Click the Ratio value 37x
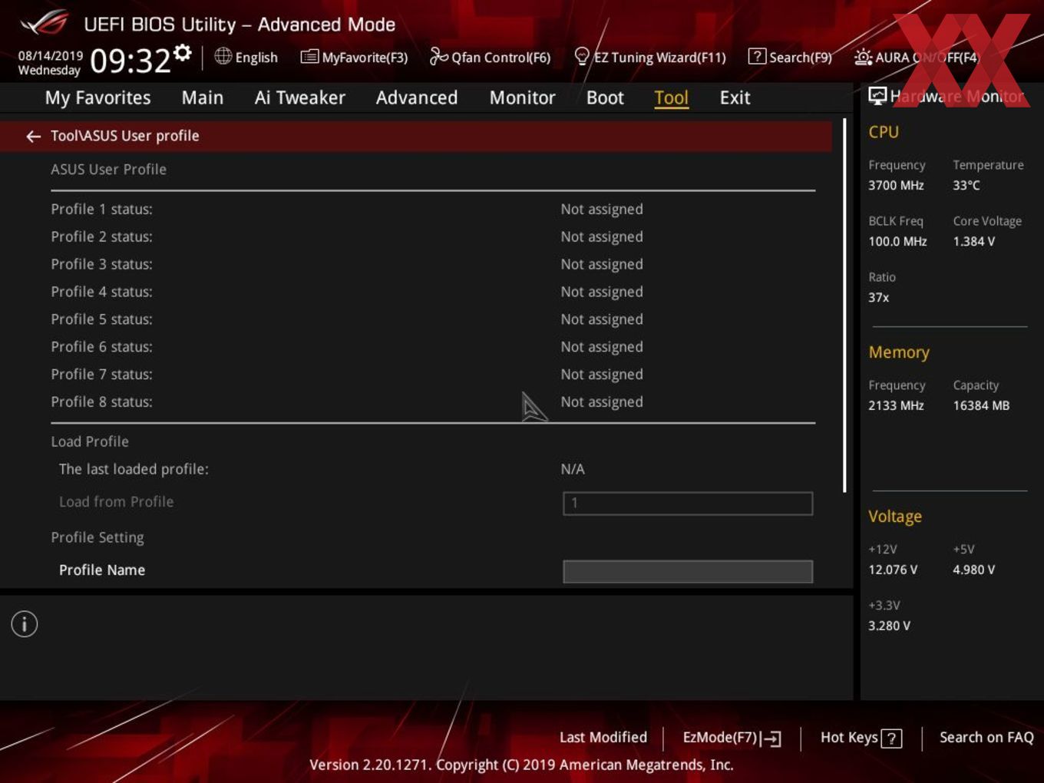The height and width of the screenshot is (783, 1044). pos(879,297)
